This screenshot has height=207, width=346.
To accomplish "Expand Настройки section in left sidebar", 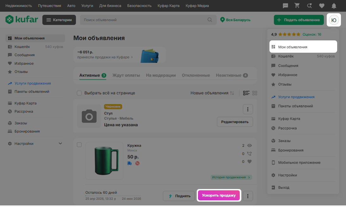I will coord(60,143).
